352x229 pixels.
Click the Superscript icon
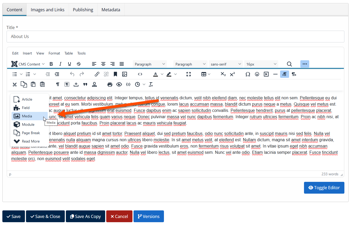point(232,74)
